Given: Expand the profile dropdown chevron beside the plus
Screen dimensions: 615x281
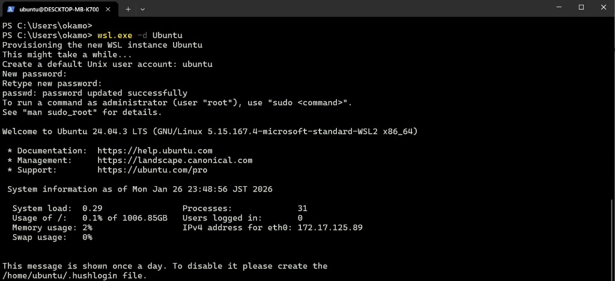Looking at the screenshot, I should coord(143,9).
